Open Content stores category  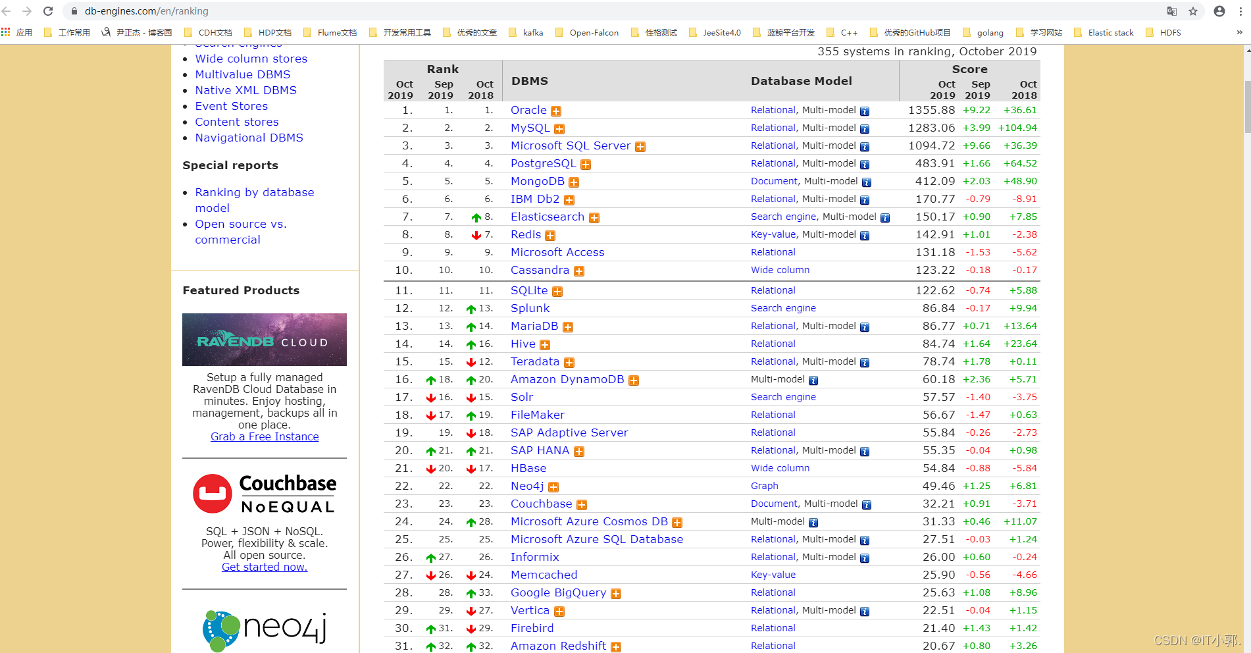(x=236, y=122)
